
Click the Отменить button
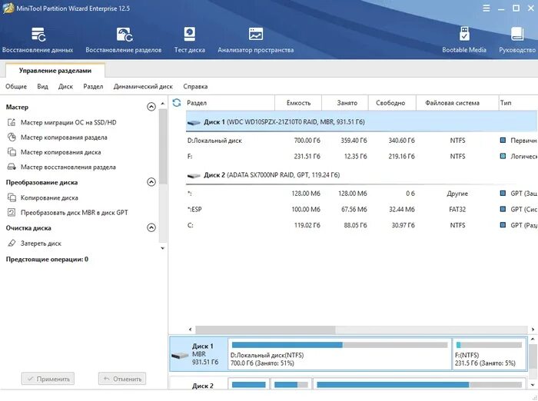click(122, 379)
